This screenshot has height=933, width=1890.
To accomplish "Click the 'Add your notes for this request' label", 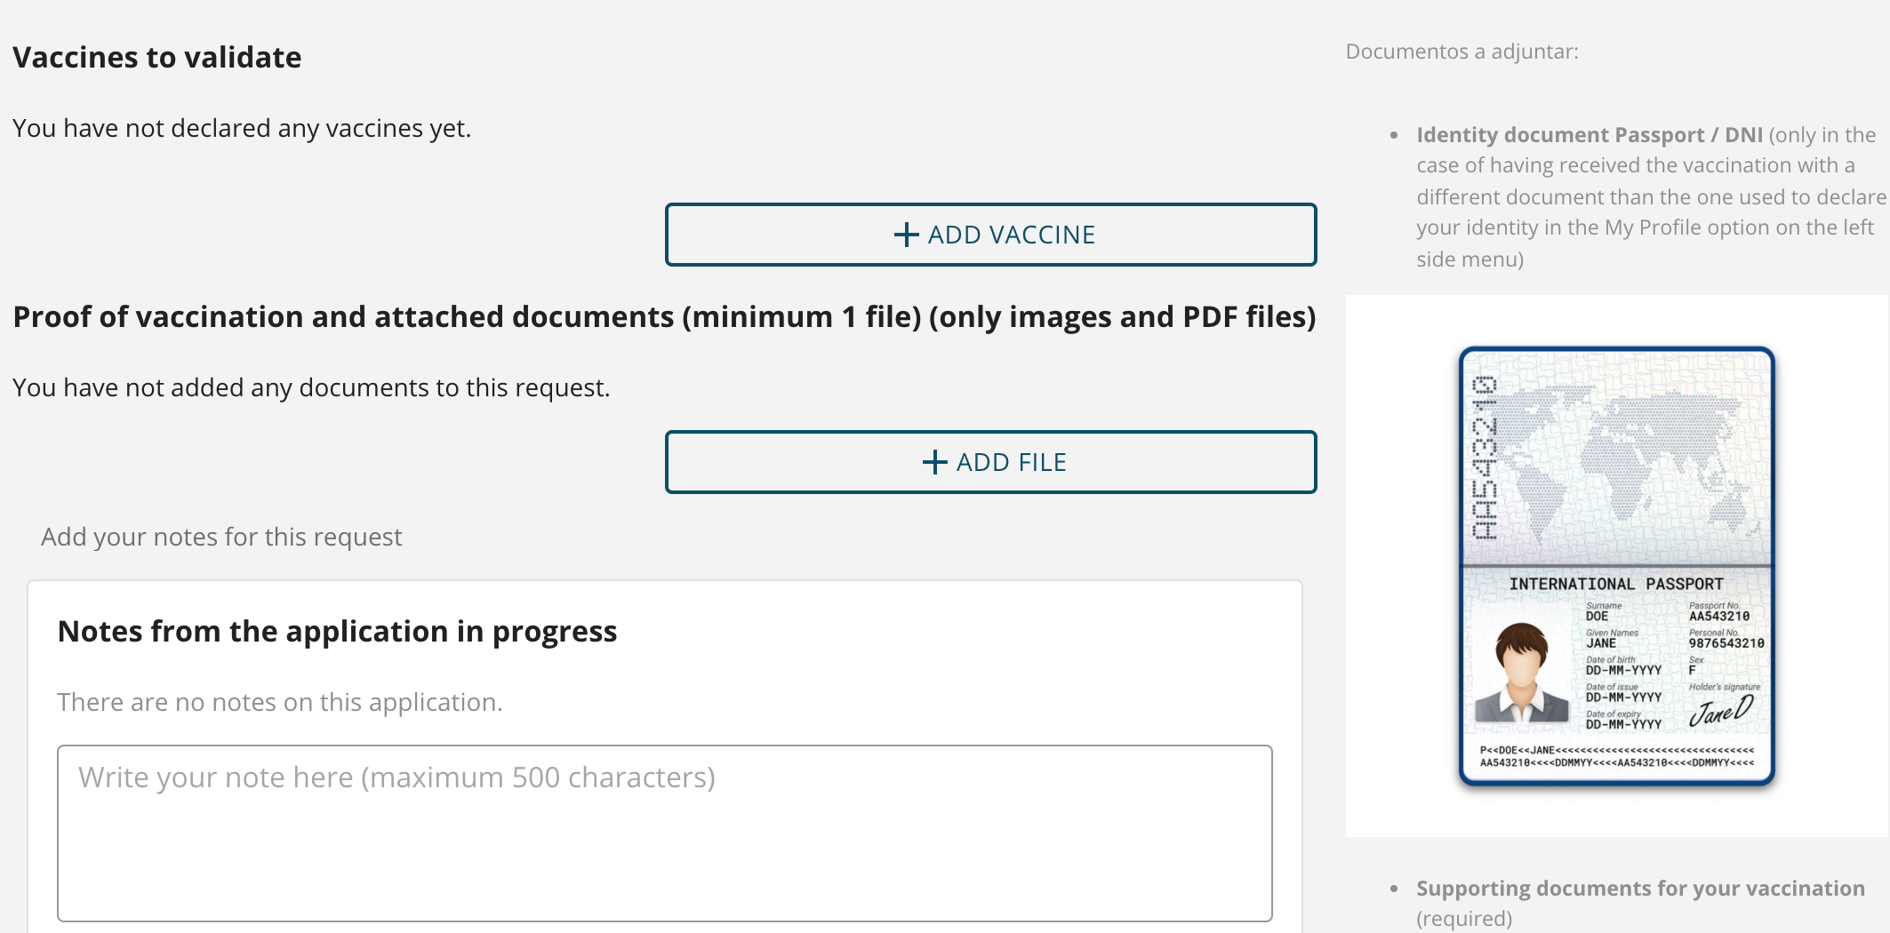I will point(221,537).
